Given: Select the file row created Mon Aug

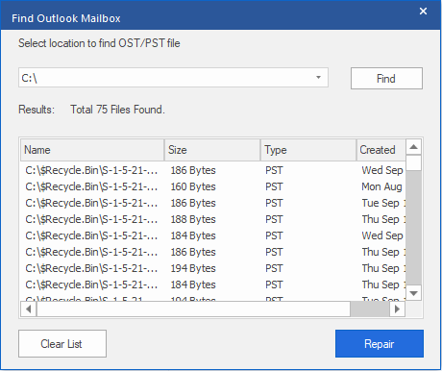Looking at the screenshot, I should [213, 186].
